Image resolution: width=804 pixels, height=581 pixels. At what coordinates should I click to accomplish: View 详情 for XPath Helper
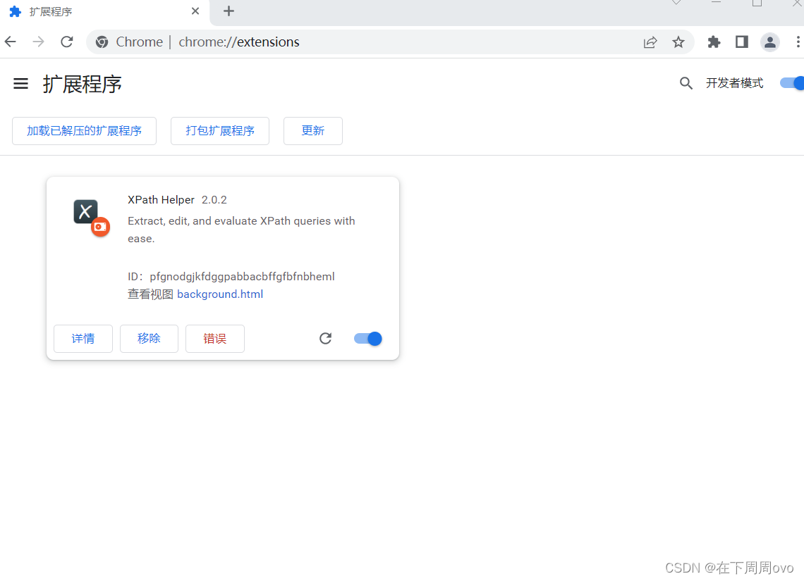tap(83, 339)
